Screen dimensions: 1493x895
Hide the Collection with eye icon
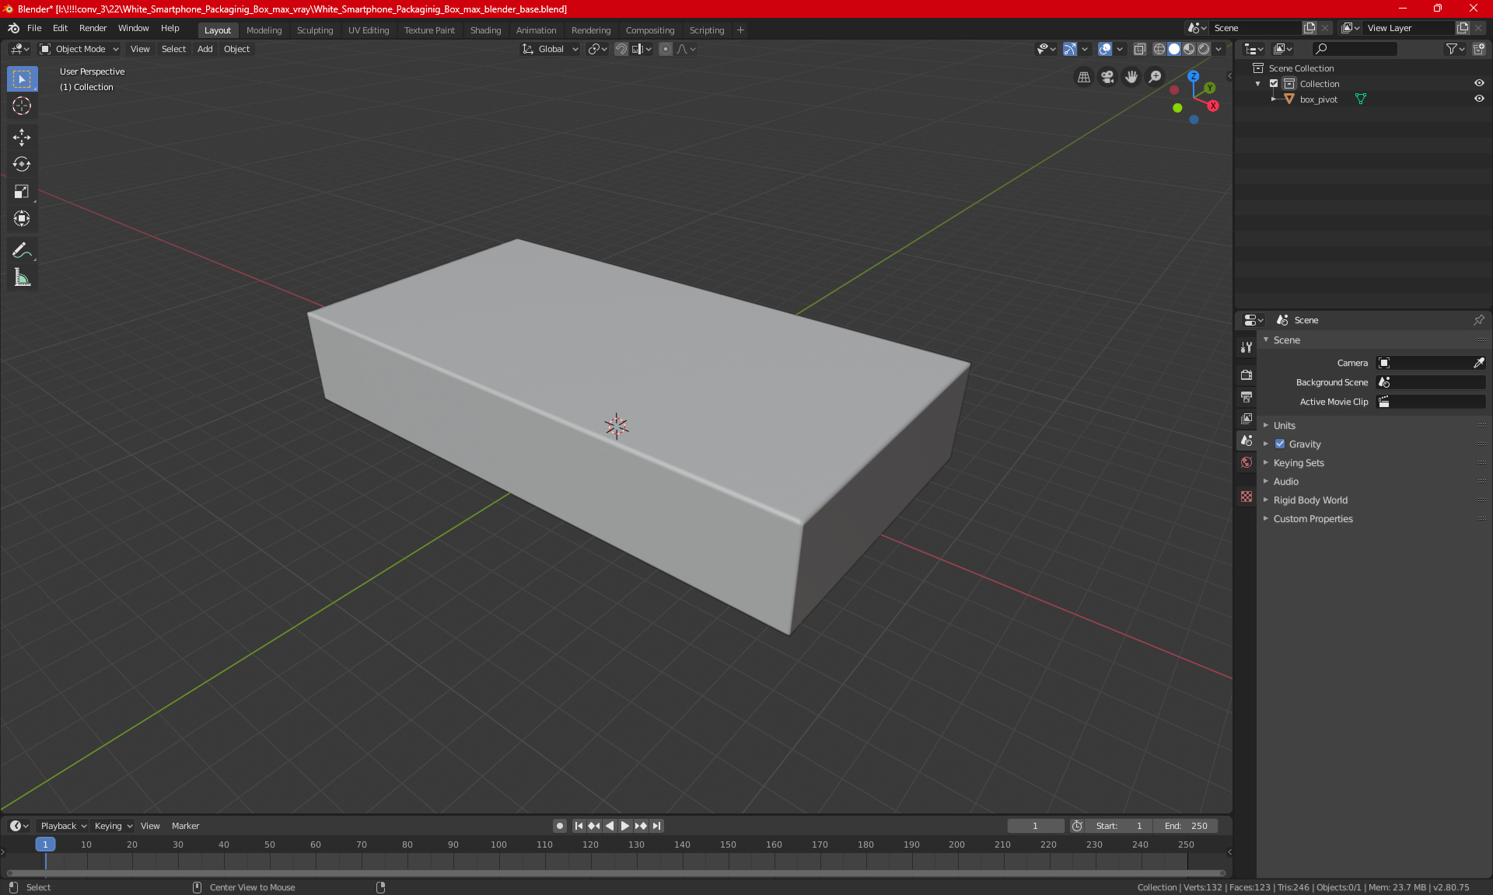[x=1479, y=83]
